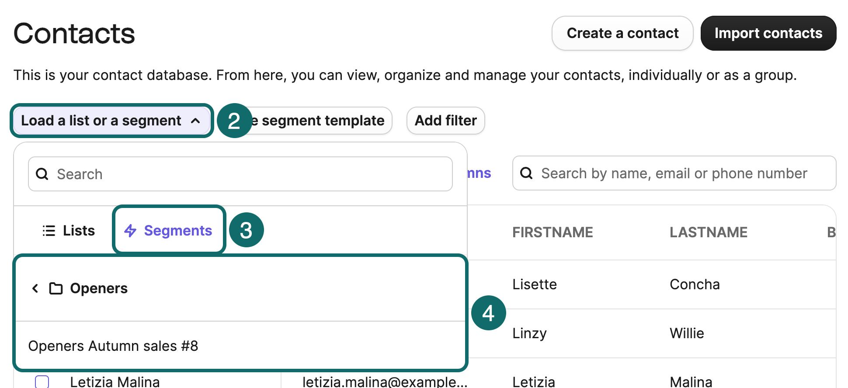Sort by the LASTNAME column header
Viewport: 848px width, 388px height.
click(709, 232)
